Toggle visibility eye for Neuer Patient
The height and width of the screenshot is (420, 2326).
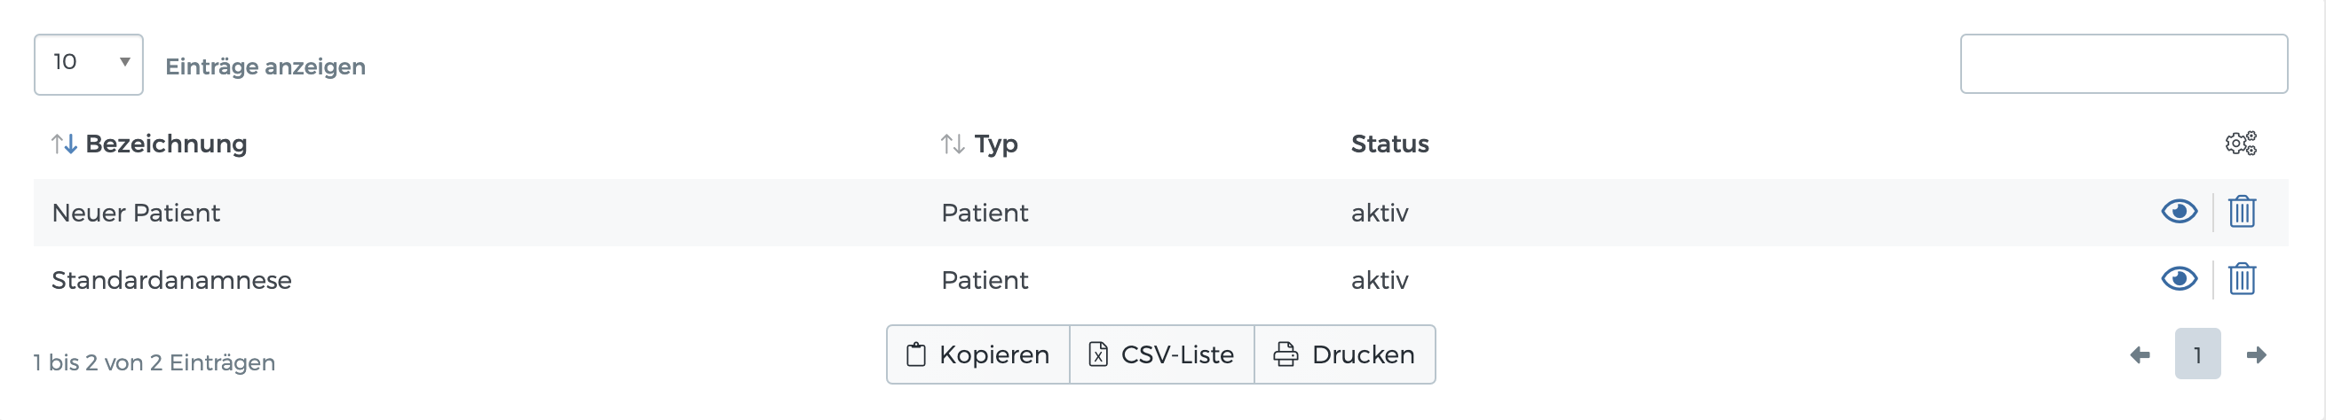pyautogui.click(x=2179, y=212)
